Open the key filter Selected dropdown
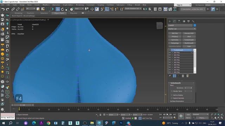Image resolution: width=225 pixels, height=126 pixels. click(200, 114)
